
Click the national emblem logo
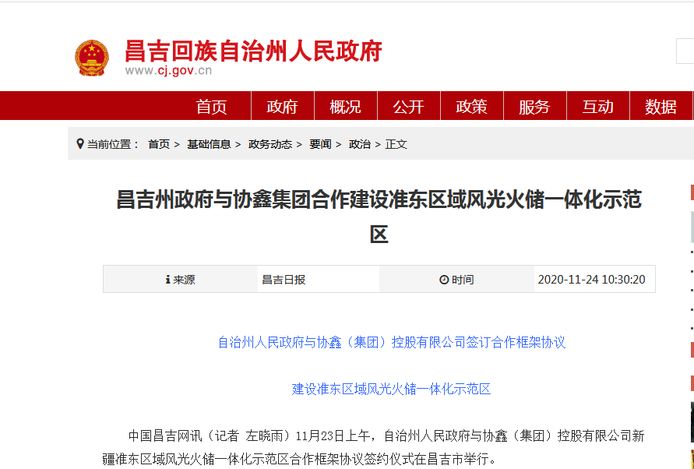(x=92, y=58)
